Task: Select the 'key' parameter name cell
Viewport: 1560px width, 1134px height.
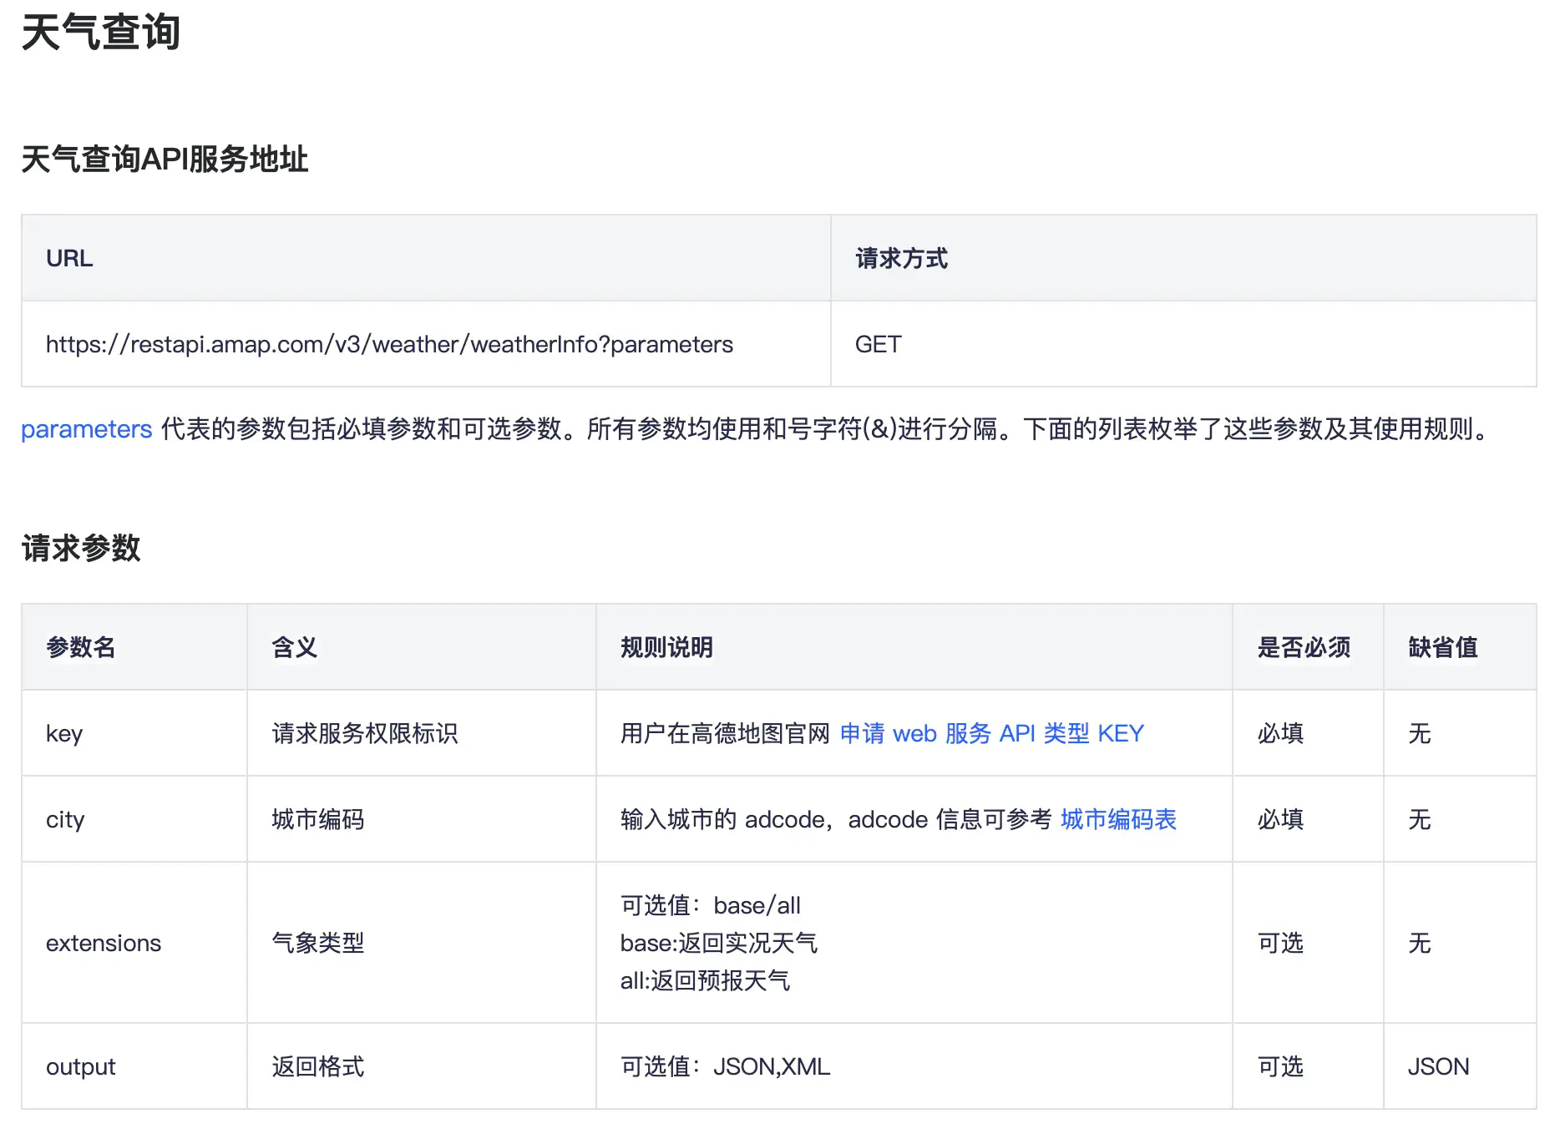Action: (134, 733)
